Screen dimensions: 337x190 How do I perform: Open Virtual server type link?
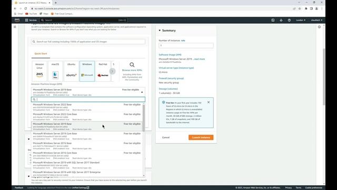tap(176, 68)
